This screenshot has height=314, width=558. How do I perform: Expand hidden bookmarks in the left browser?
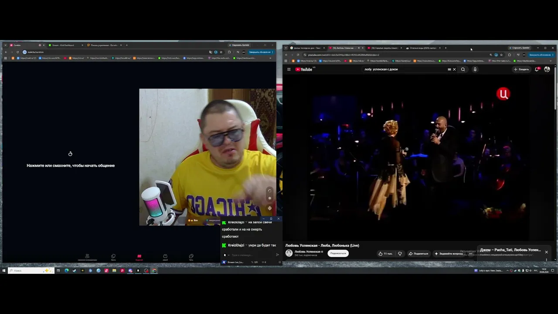click(x=270, y=58)
